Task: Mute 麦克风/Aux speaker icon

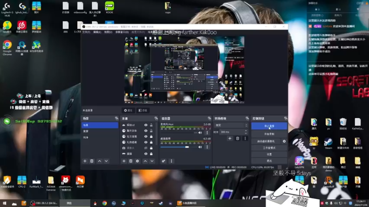Action: (200, 132)
